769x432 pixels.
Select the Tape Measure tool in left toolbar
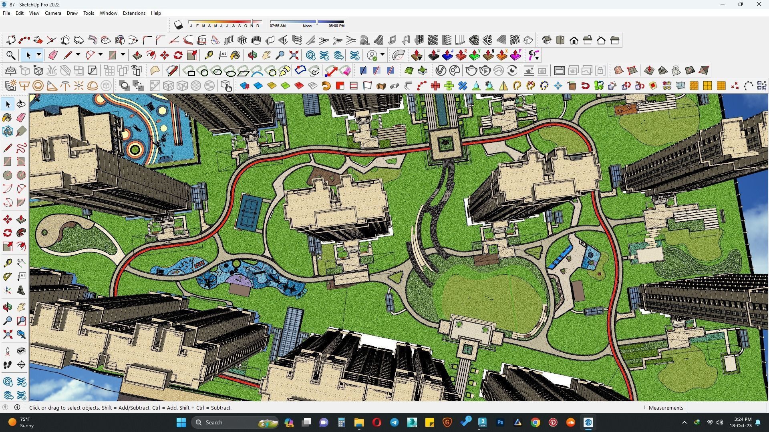(8, 263)
